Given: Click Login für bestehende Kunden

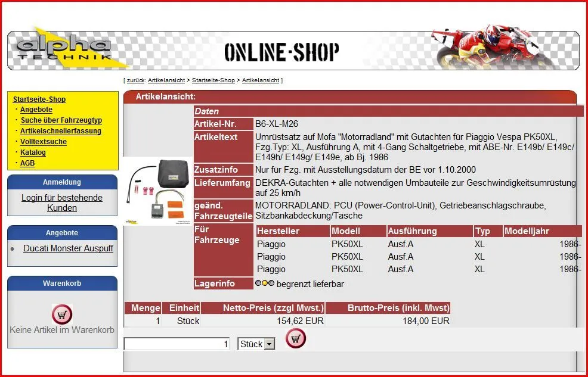Looking at the screenshot, I should click(62, 202).
